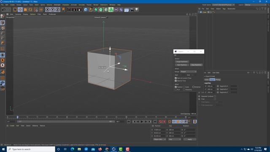Viewport: 270px width, 152px height.
Task: Click Single Realtime button
Action: [x=182, y=62]
